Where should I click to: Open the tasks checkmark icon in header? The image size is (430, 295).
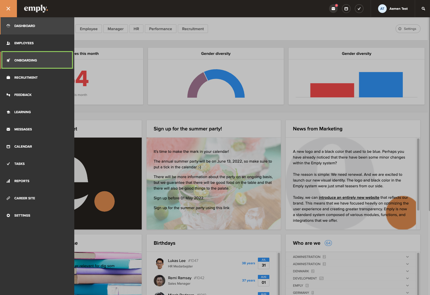[359, 9]
